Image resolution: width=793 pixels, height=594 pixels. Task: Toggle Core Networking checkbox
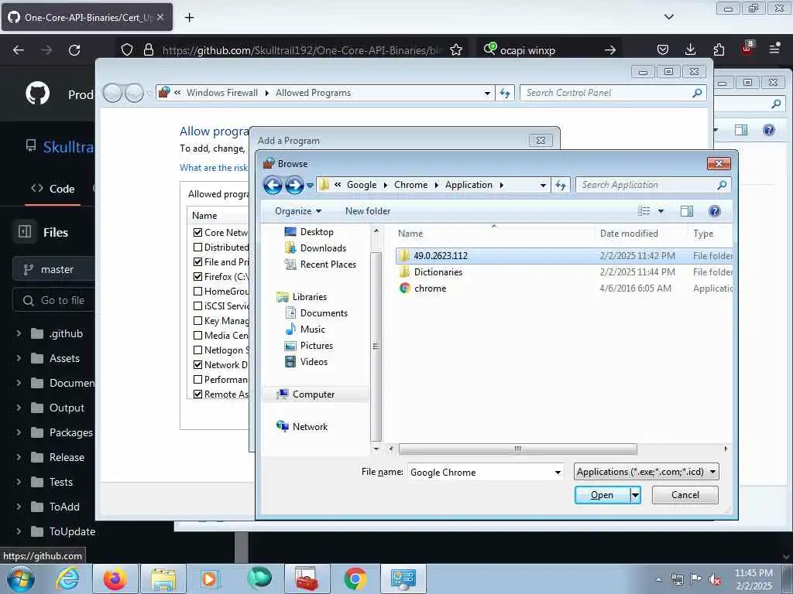pyautogui.click(x=197, y=233)
